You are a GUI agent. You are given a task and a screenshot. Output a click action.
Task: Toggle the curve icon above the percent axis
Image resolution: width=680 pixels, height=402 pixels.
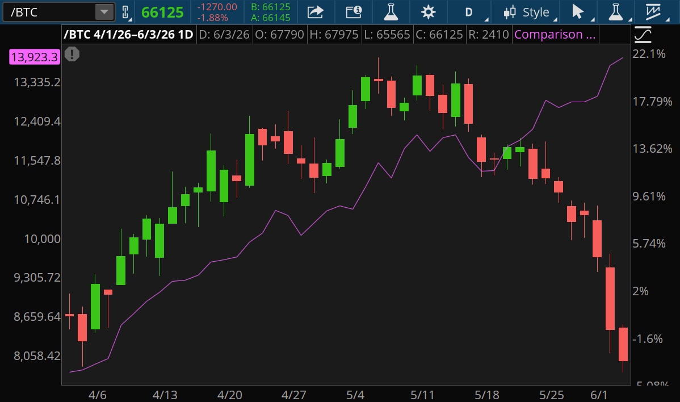coord(643,35)
